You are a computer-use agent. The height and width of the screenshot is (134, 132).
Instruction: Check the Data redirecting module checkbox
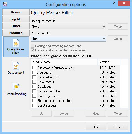click(x=34, y=77)
